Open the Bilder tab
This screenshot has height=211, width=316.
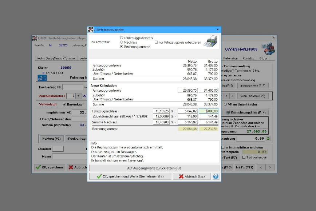pos(263,58)
